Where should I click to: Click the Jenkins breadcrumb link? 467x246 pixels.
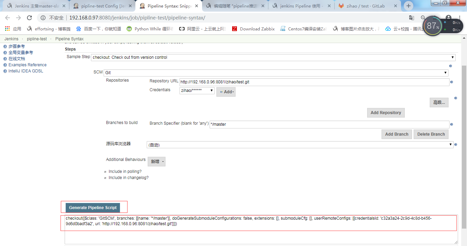[11, 39]
